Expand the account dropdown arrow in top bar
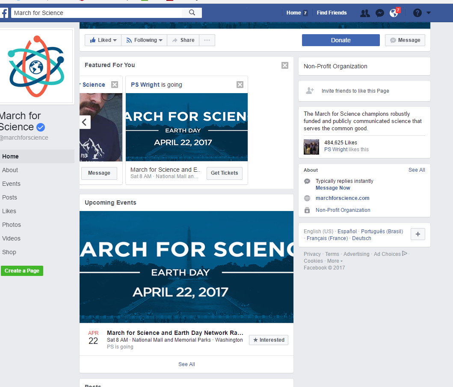453x387 pixels. (x=429, y=13)
